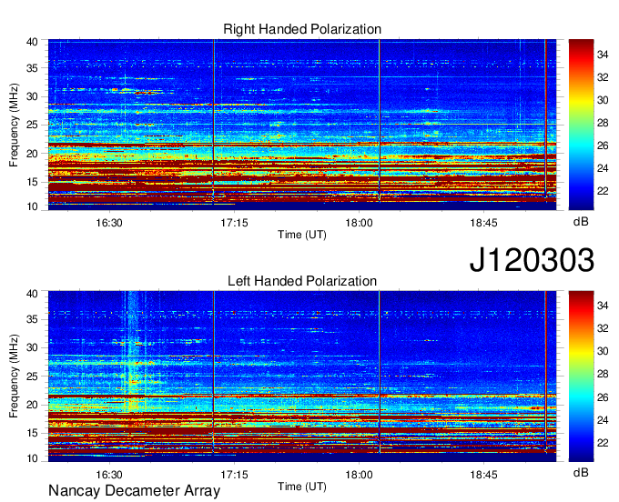Click the 30 dB label on the top colorbar

[x=603, y=100]
